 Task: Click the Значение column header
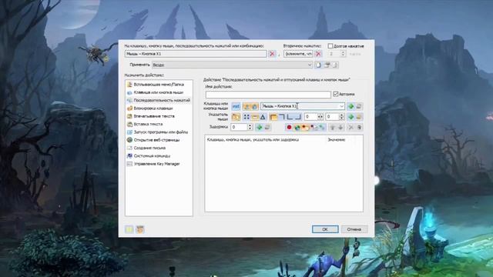[x=336, y=140]
